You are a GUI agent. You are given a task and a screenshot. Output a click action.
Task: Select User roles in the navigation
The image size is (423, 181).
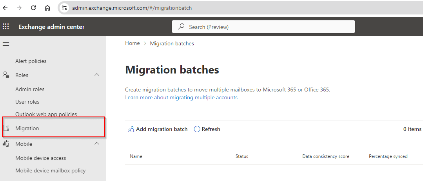27,102
